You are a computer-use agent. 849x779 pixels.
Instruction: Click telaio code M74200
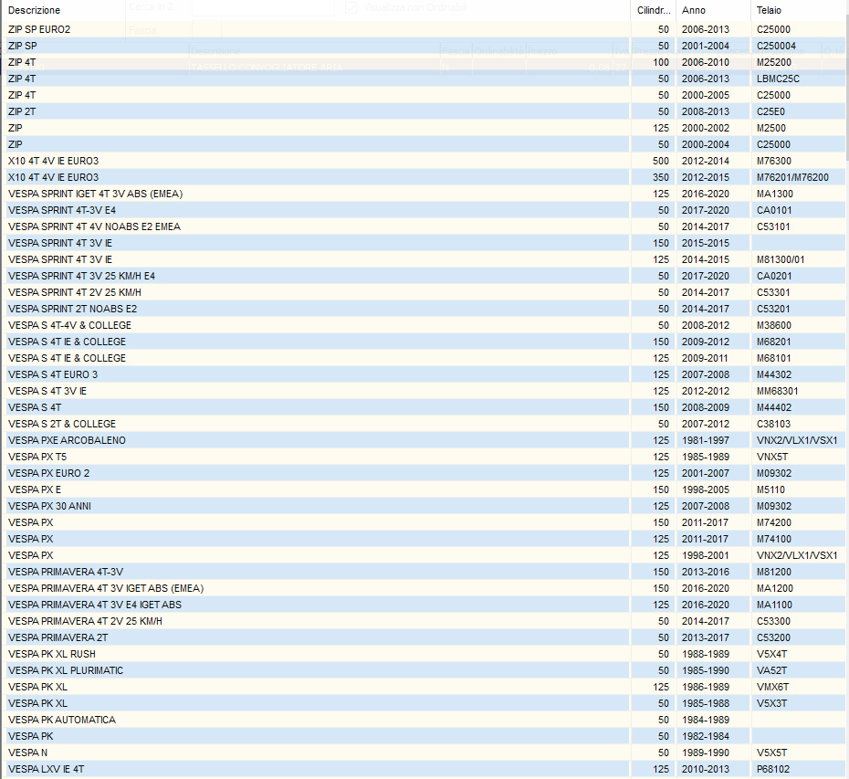point(774,522)
